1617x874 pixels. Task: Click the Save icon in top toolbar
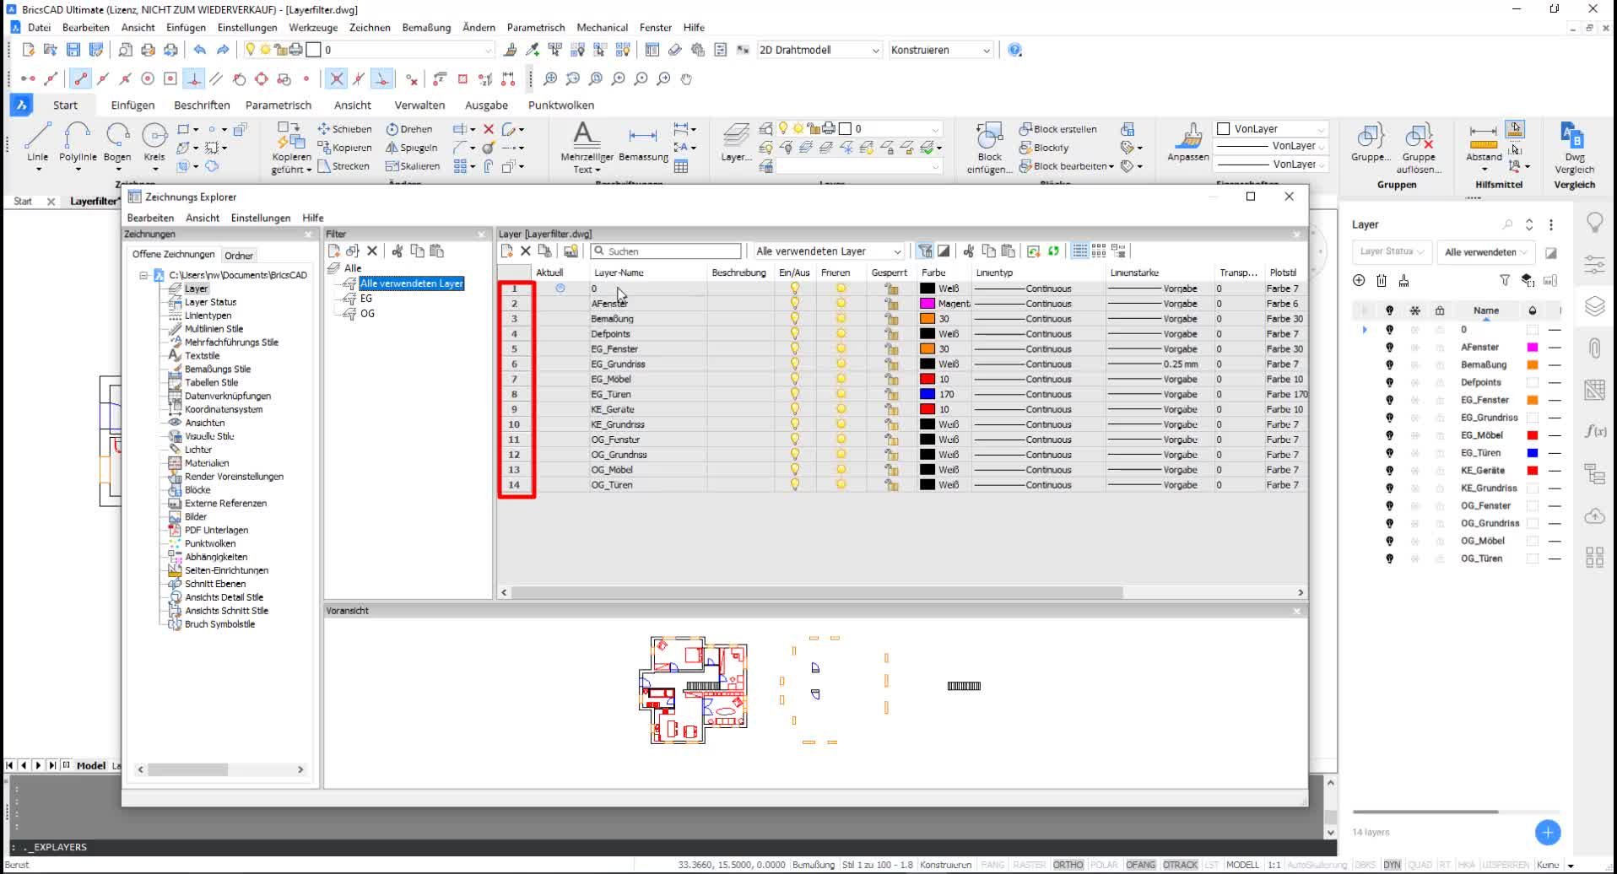coord(73,50)
